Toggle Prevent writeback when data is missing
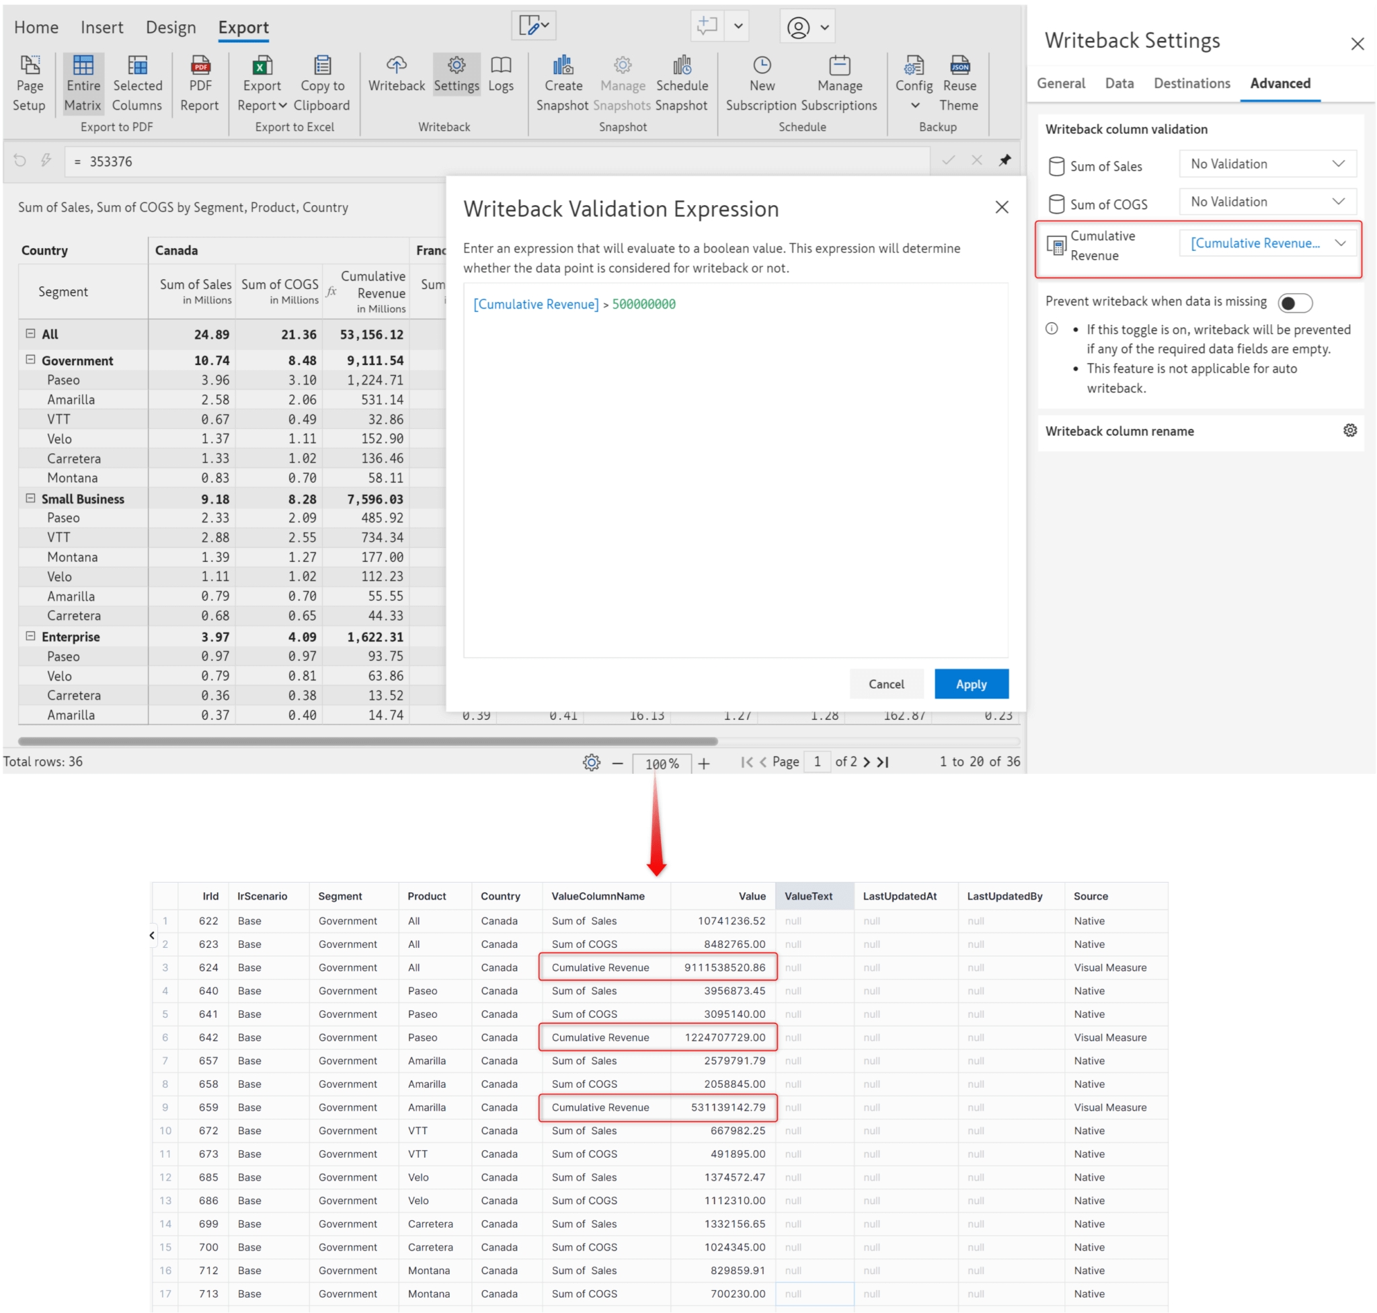The image size is (1377, 1313). 1294,303
